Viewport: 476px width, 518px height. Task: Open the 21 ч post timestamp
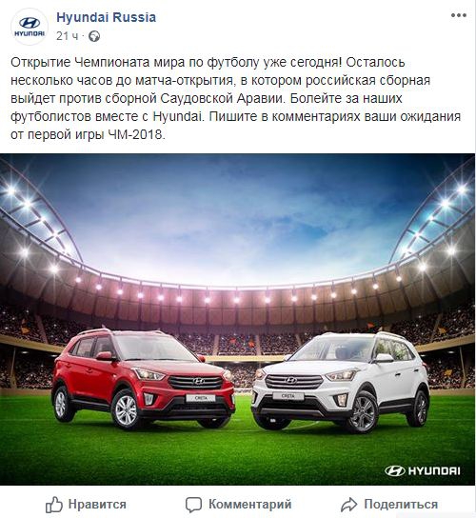pyautogui.click(x=67, y=36)
